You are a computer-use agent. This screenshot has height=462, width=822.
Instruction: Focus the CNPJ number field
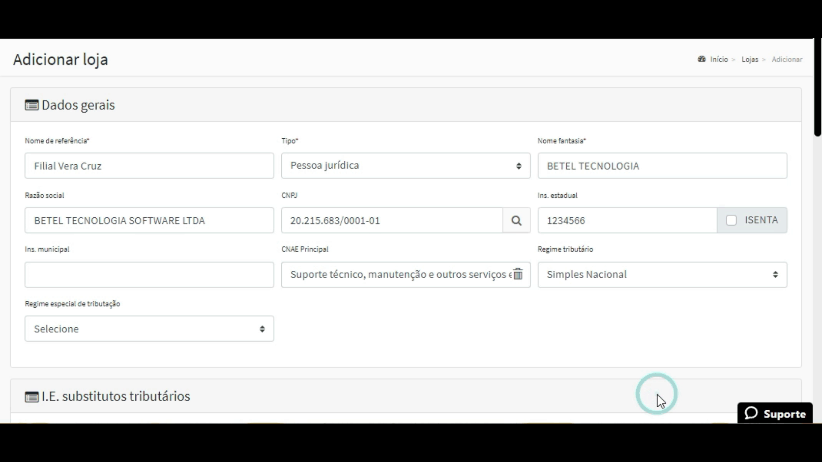point(392,220)
